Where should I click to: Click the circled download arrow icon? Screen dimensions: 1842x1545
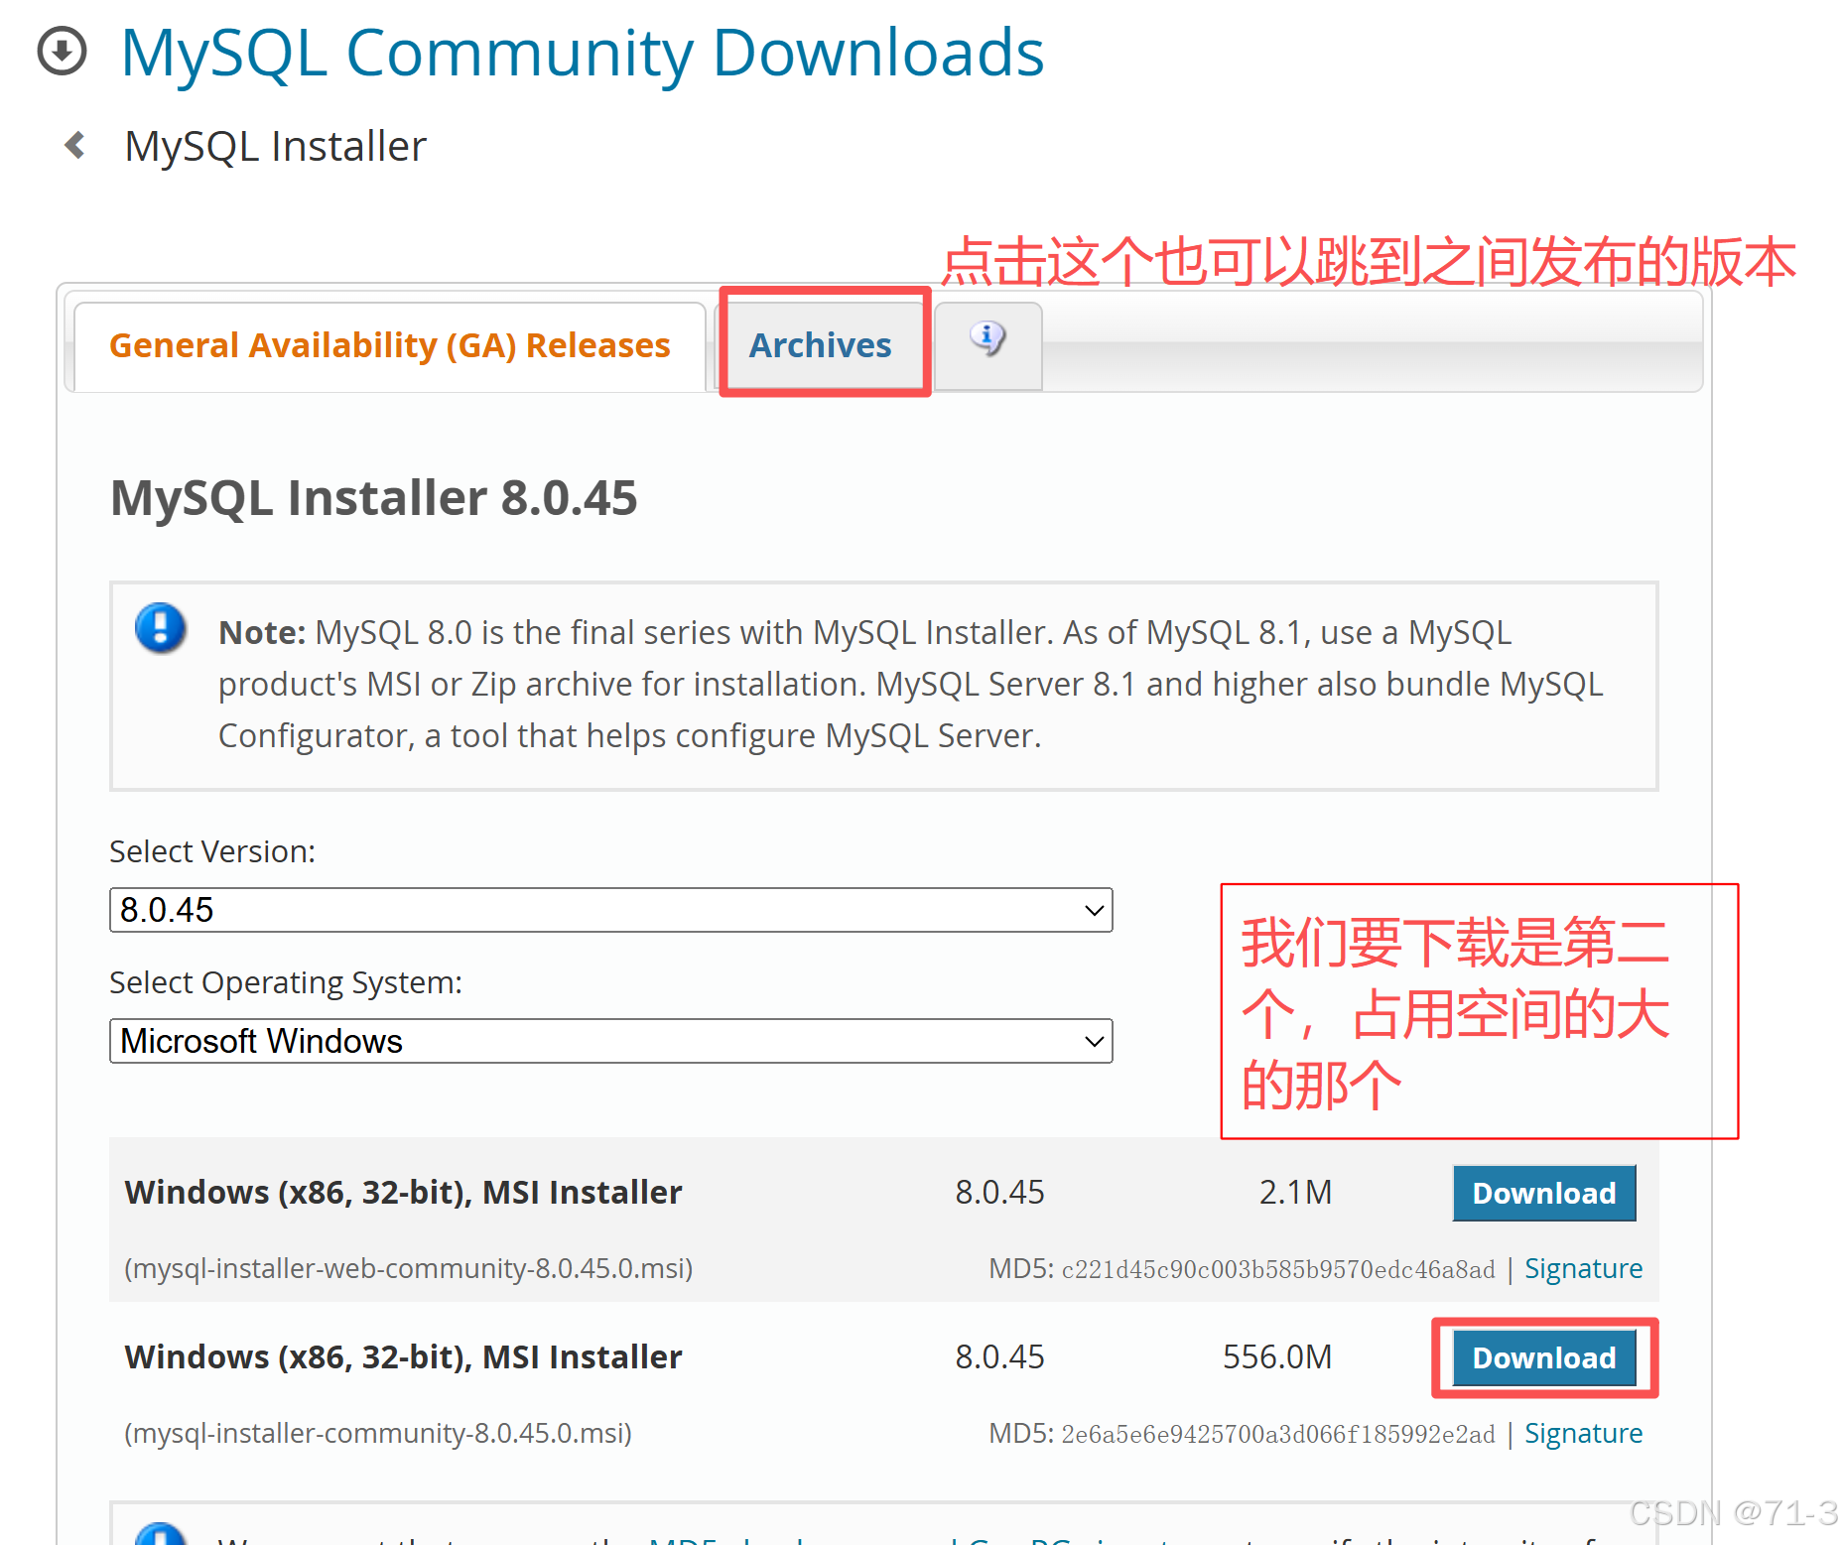pyautogui.click(x=62, y=52)
